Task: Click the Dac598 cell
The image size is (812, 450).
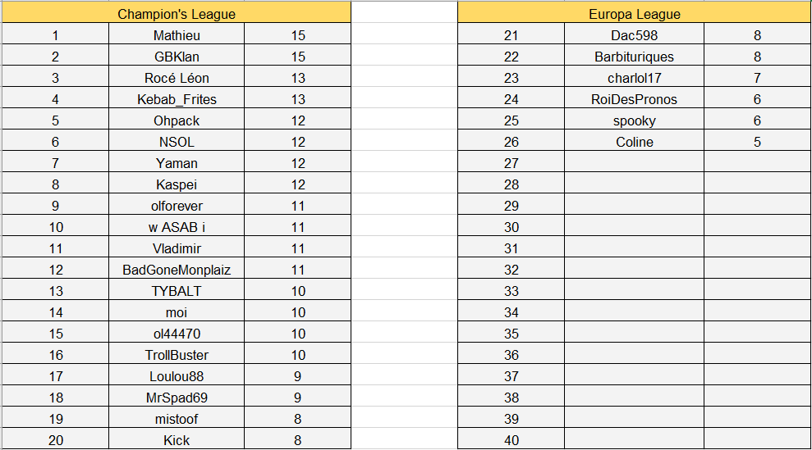Action: point(634,35)
